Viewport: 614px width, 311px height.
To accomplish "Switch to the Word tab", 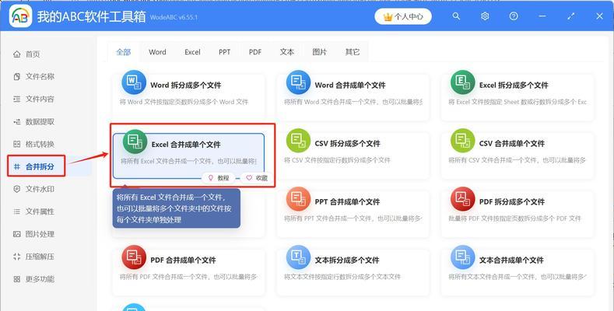I will coord(157,52).
